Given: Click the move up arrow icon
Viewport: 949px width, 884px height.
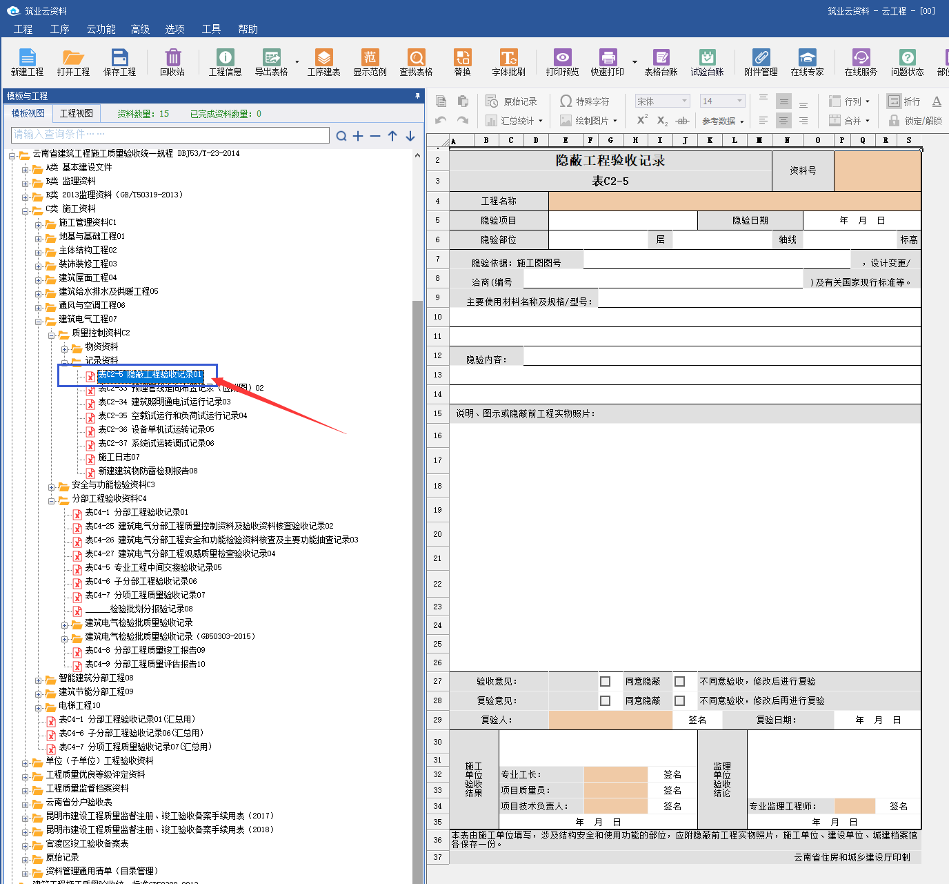Looking at the screenshot, I should coord(392,136).
